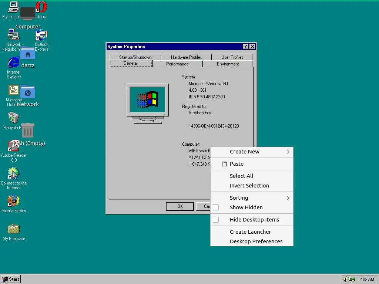Click the 2:03 AM taskbar clock
Viewport: 379px width, 284px height.
click(366, 280)
